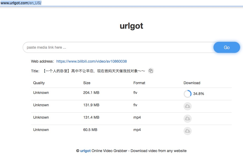
Task: Click the Web address label
Action: (x=42, y=61)
